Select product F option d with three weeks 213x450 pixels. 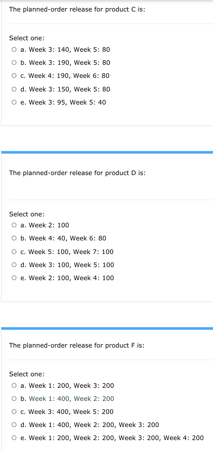point(14,425)
